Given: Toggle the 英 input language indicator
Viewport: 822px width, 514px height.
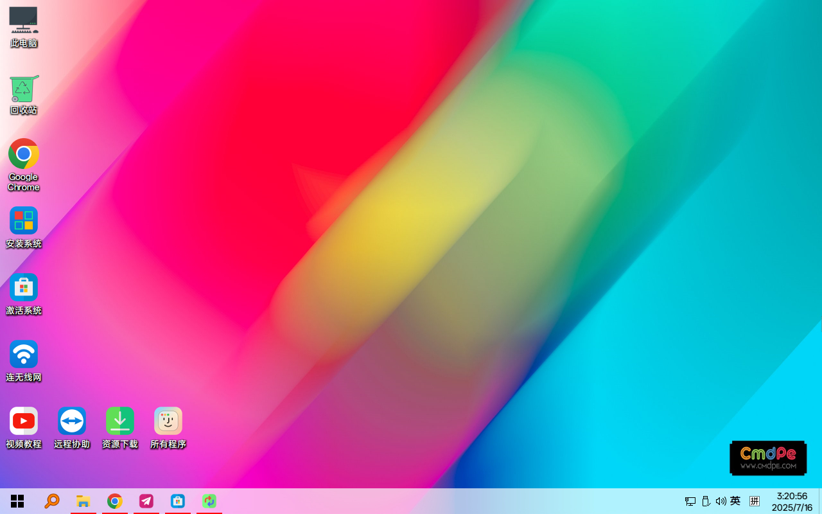Looking at the screenshot, I should pos(735,501).
